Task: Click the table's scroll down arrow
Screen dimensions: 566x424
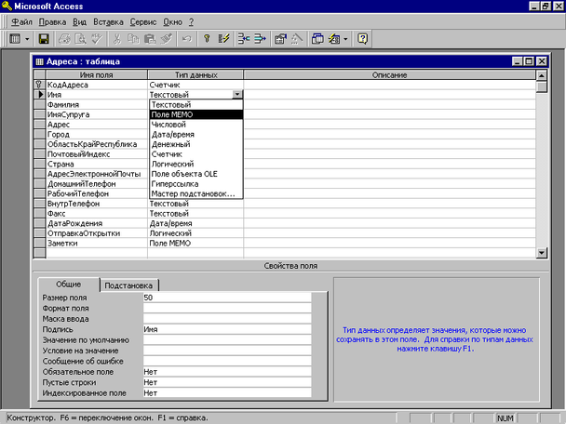Action: coord(542,252)
